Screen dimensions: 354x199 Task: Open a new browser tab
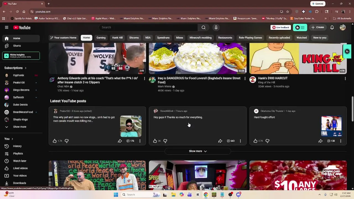(x=49, y=4)
